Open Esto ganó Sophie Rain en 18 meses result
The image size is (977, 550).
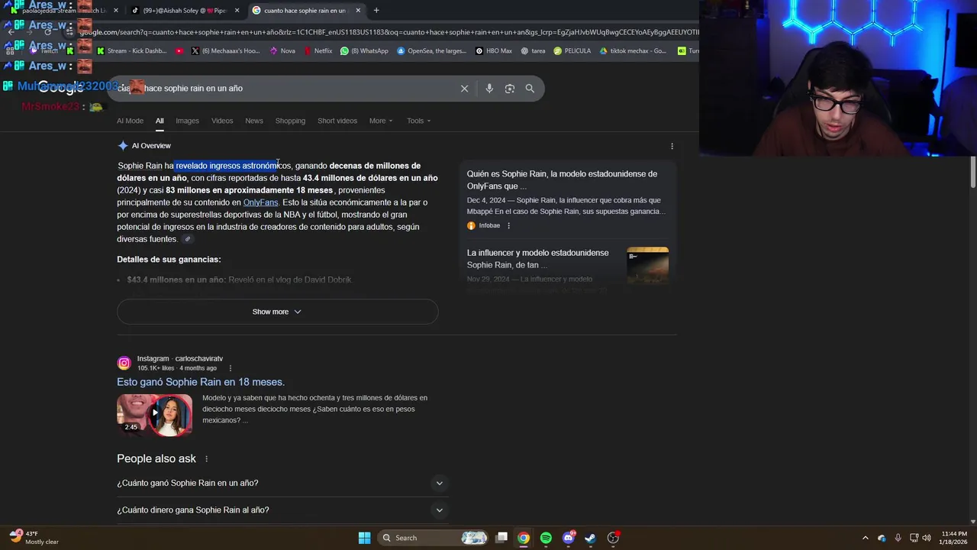pyautogui.click(x=201, y=382)
